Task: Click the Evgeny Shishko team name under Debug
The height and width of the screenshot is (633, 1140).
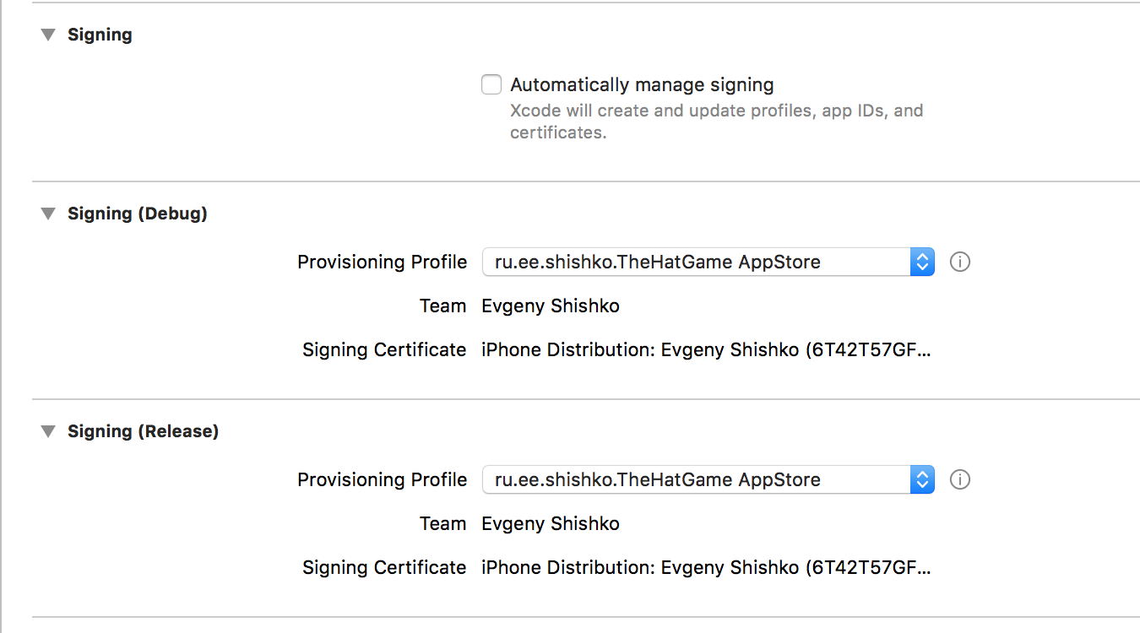Action: pyautogui.click(x=550, y=306)
